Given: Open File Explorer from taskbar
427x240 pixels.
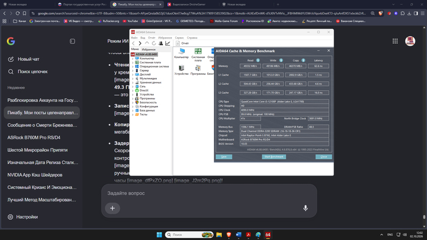Looking at the screenshot, I should (219, 235).
